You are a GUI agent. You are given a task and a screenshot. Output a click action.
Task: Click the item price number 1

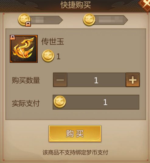[58, 56]
